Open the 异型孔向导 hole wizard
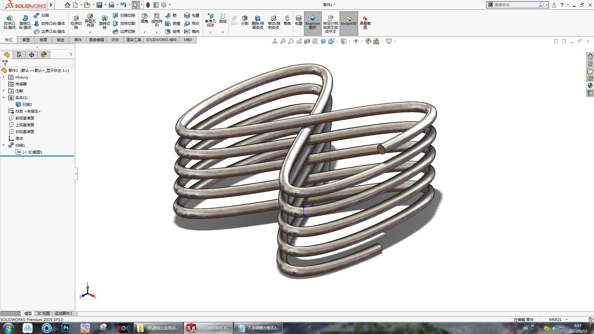This screenshot has width=594, height=334. [90, 20]
